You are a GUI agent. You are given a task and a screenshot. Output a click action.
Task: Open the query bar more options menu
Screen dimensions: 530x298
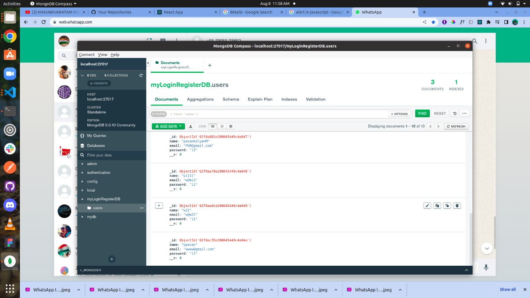465,113
